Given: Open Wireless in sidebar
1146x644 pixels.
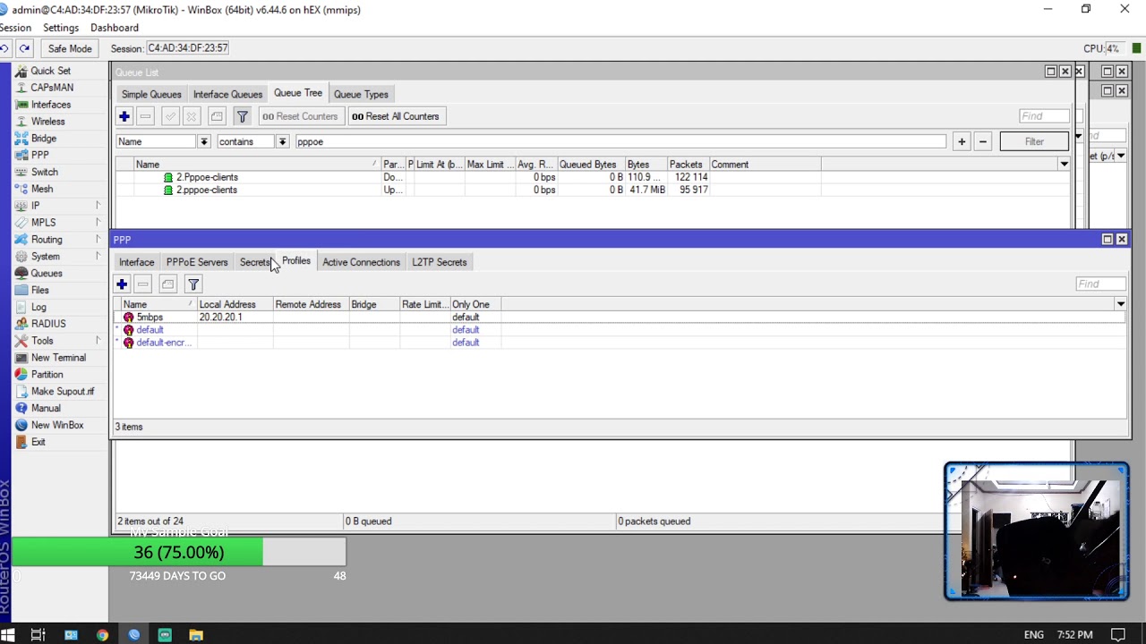Looking at the screenshot, I should click(x=47, y=122).
